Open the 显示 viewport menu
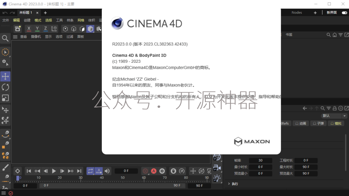The height and width of the screenshot is (196, 349). pos(48,37)
